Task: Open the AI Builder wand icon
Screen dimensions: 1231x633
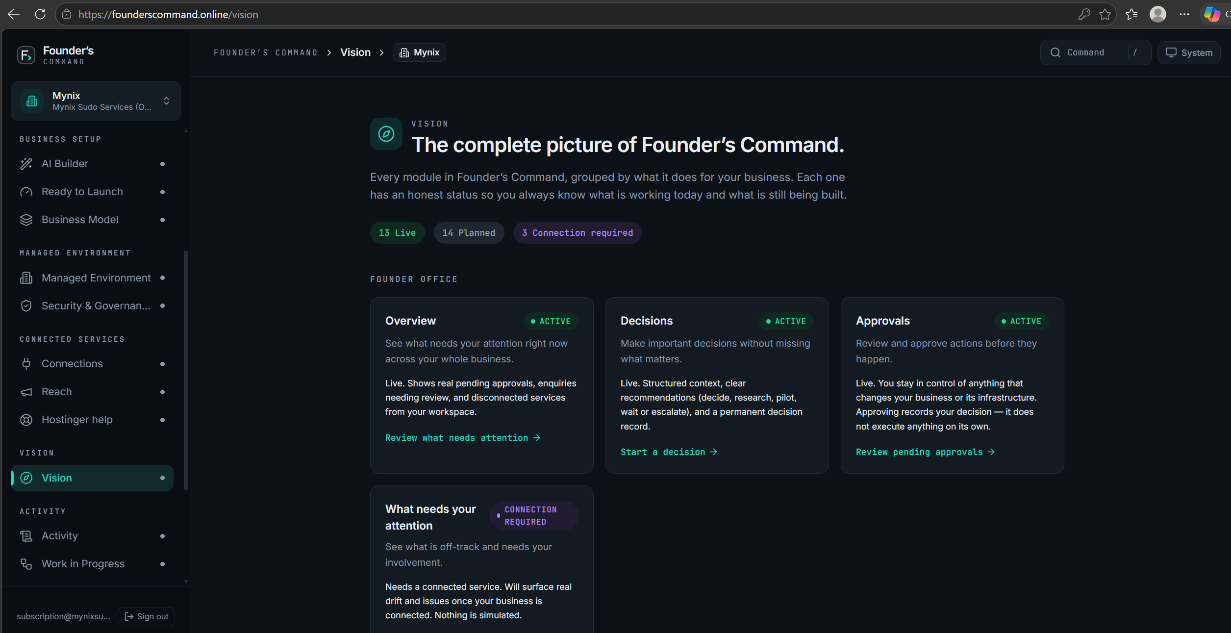Action: click(x=26, y=164)
